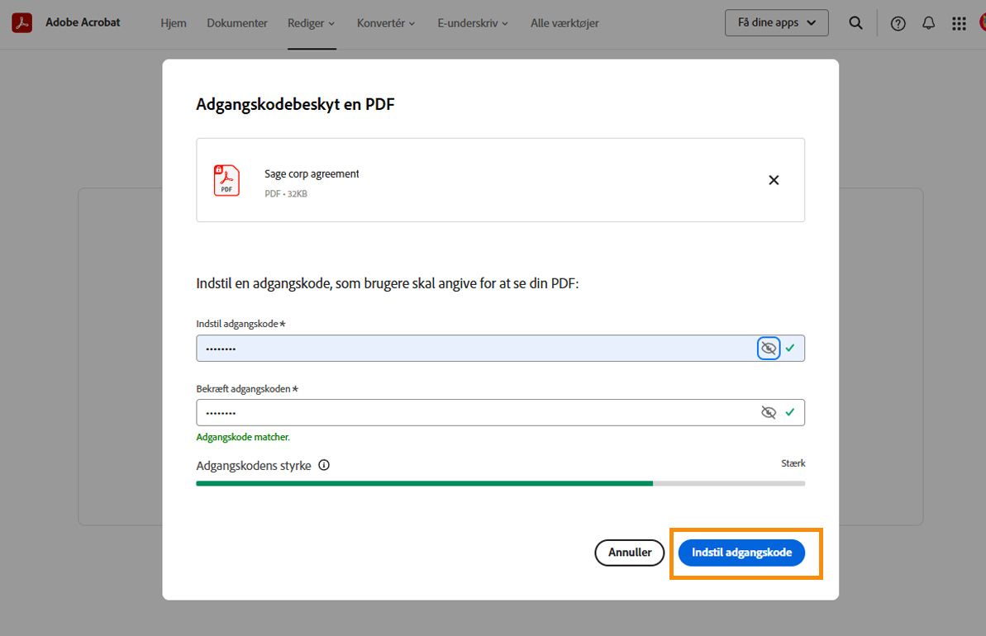The image size is (986, 636).
Task: Click the PDF file icon for Sage corp agreement
Action: [x=226, y=179]
